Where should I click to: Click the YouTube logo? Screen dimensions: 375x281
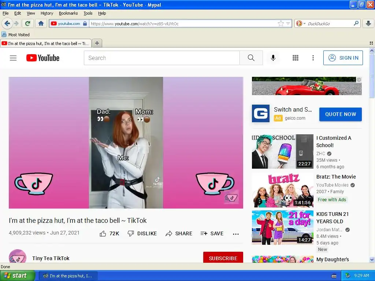[x=43, y=58]
